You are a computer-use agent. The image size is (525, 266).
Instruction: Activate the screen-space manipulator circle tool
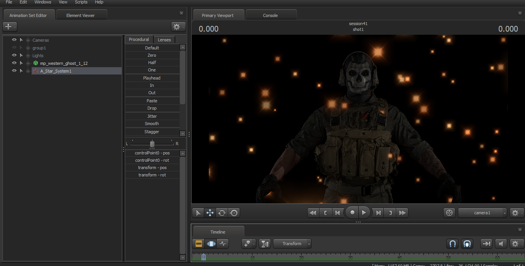point(234,213)
